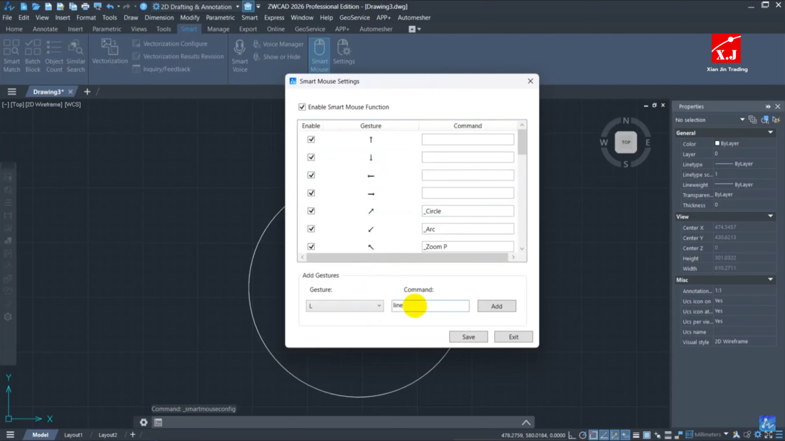Expand the 2D Drafting & Annotation workspace dropdown

tap(237, 7)
